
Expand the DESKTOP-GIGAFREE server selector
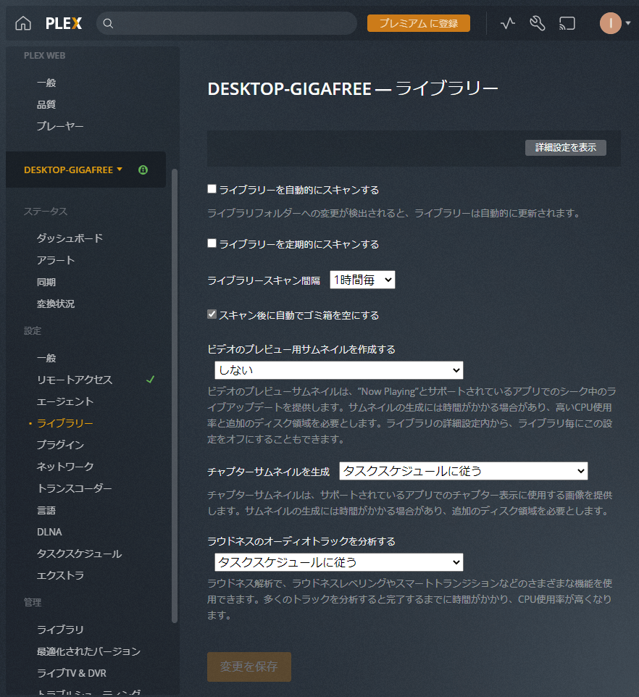coord(73,170)
